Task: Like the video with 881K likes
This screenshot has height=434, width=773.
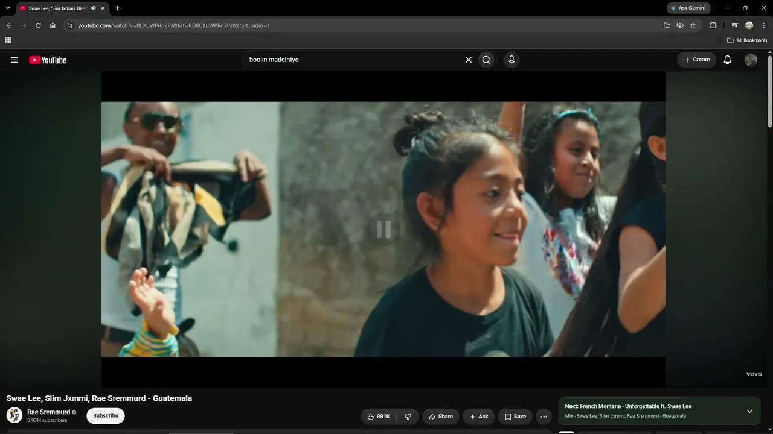Action: (379, 417)
